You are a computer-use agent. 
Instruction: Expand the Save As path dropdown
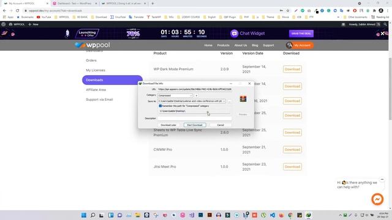coord(224,101)
